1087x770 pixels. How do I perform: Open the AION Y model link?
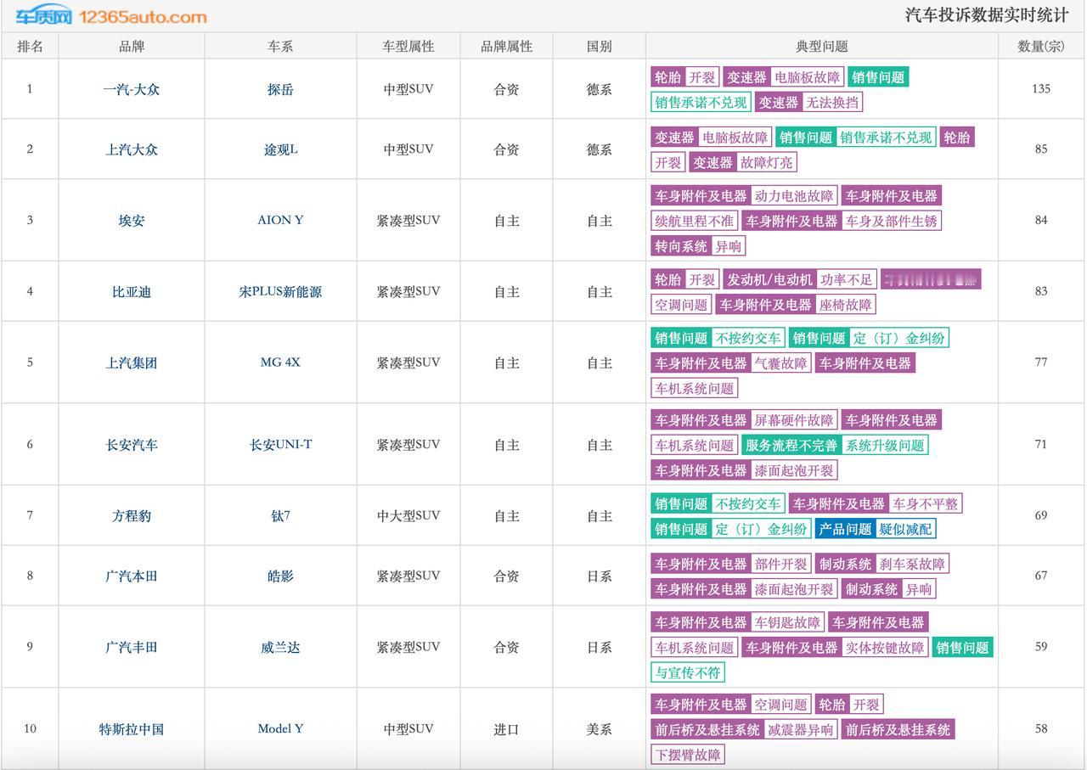[x=280, y=220]
